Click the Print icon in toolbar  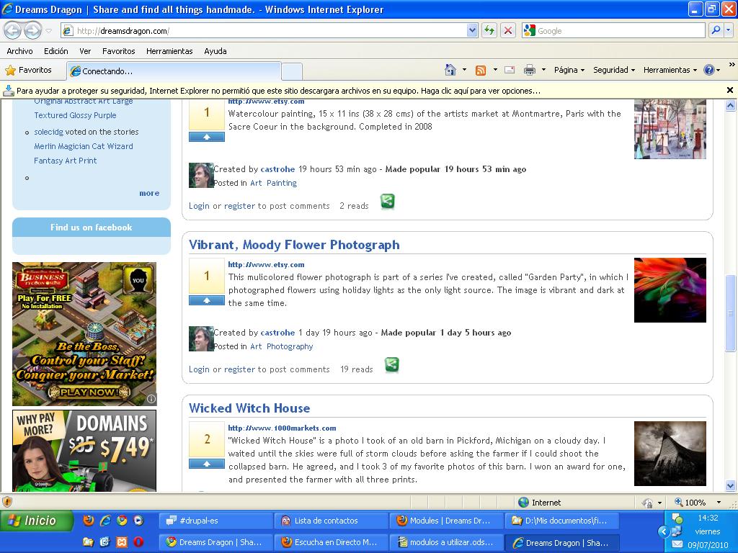529,70
